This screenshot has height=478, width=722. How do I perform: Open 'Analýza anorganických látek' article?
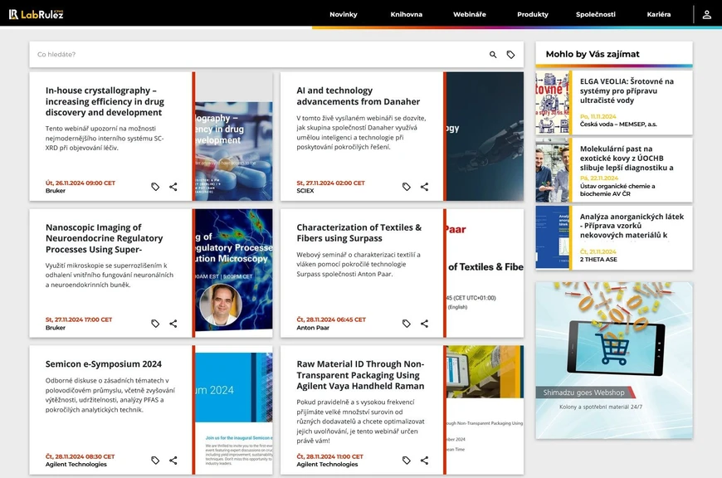tap(632, 226)
